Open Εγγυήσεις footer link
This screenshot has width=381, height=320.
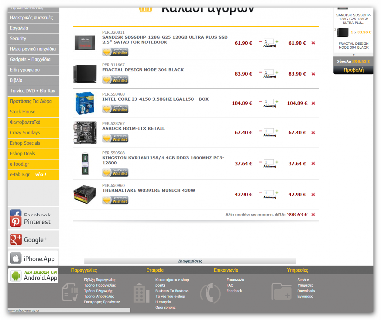[305, 297]
